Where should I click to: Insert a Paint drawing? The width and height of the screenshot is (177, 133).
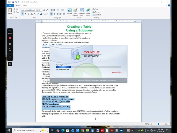pyautogui.click(x=75, y=12)
